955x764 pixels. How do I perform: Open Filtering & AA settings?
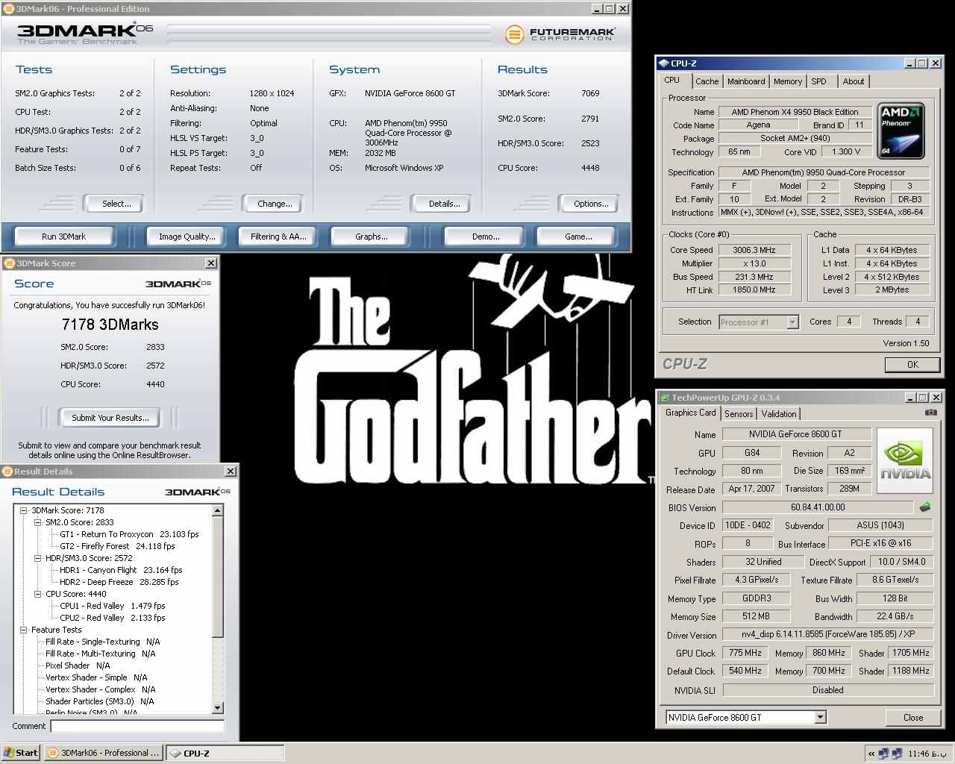click(x=278, y=237)
